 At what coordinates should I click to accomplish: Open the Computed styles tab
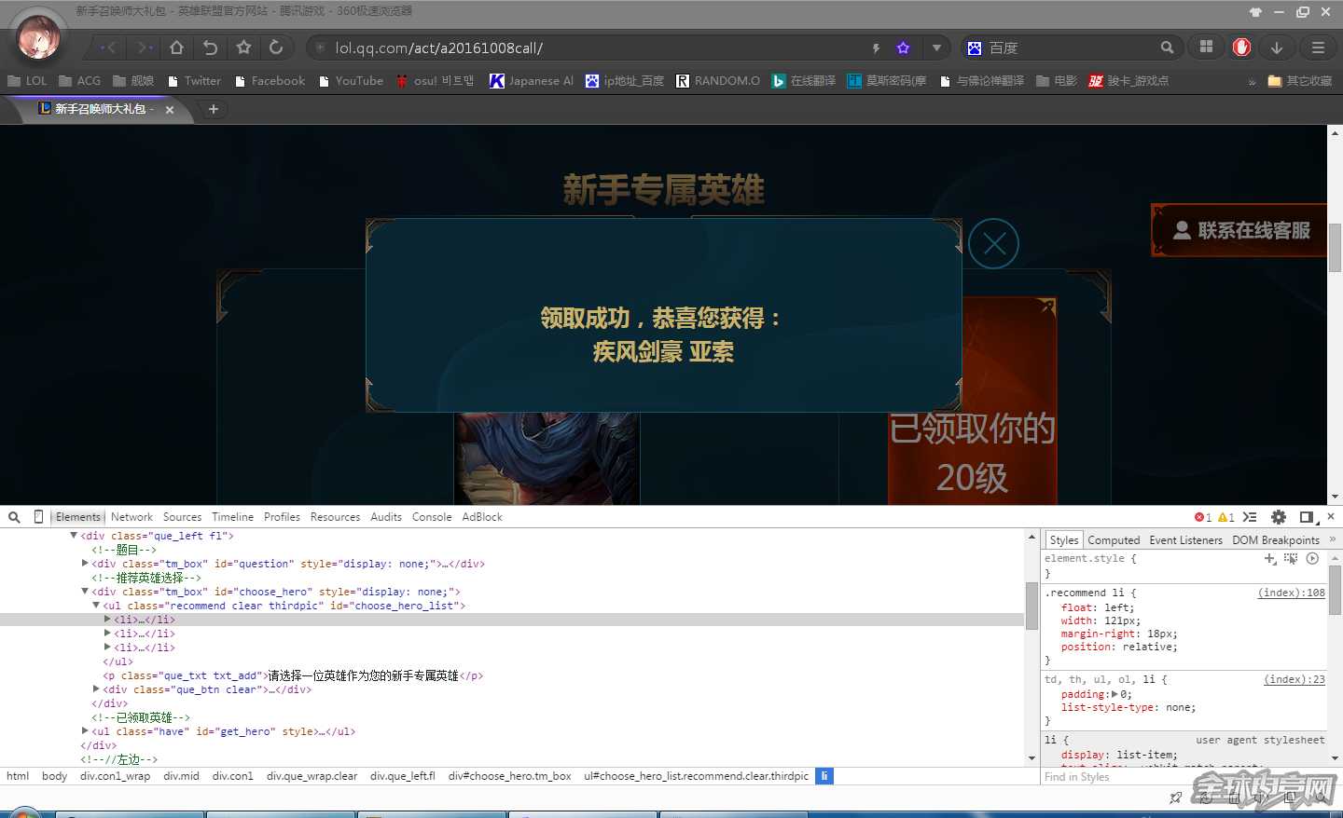[1114, 539]
